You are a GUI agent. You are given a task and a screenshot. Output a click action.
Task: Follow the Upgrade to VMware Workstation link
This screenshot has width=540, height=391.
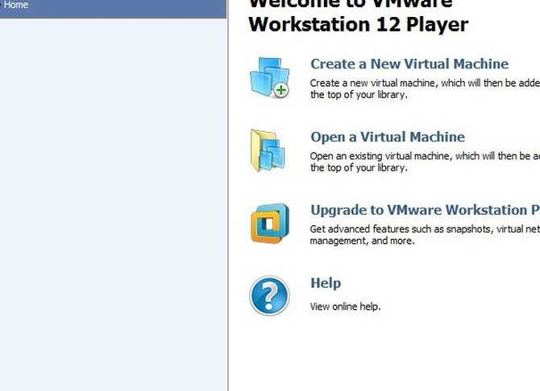pyautogui.click(x=425, y=210)
